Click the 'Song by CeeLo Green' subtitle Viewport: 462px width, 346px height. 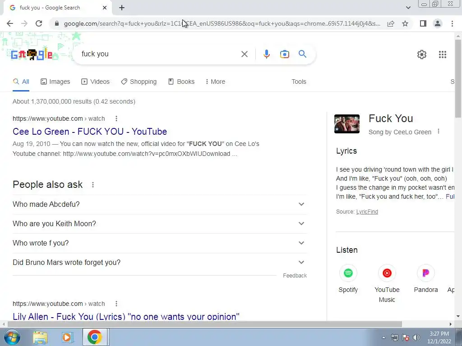(x=400, y=132)
